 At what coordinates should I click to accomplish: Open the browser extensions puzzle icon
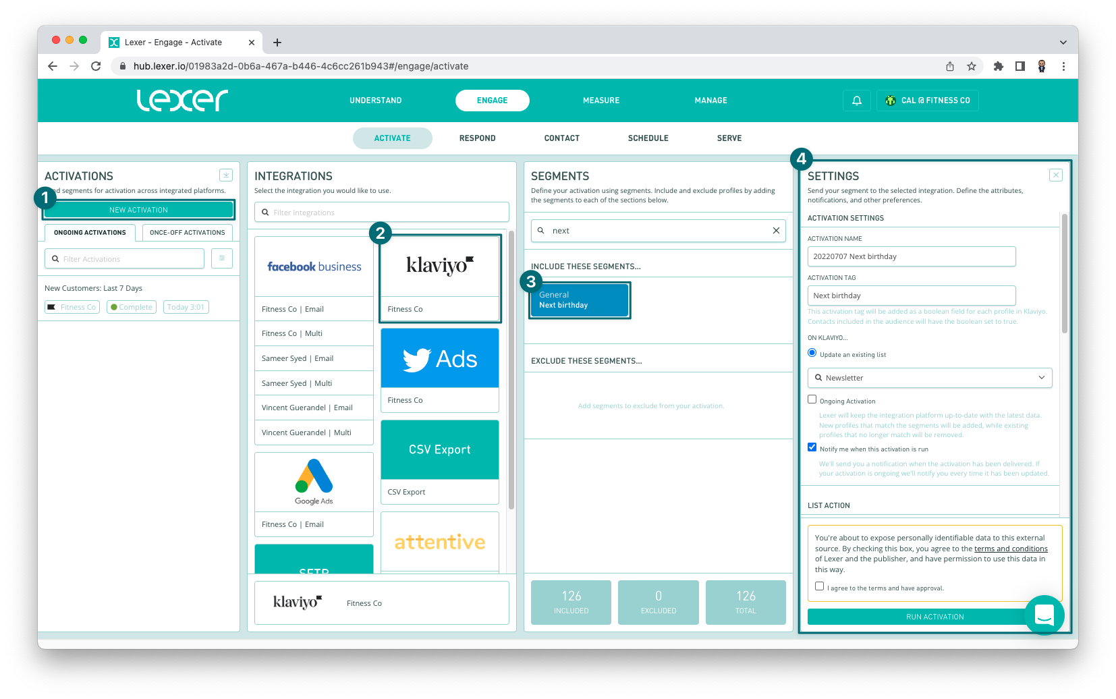point(999,66)
